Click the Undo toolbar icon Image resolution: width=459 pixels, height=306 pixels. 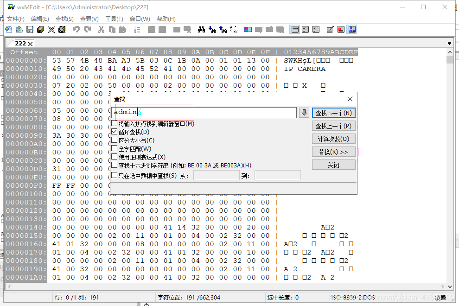pyautogui.click(x=76, y=30)
